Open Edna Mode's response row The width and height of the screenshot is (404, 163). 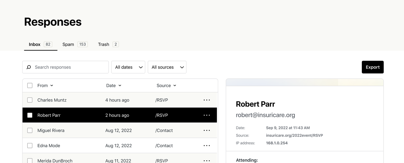point(49,146)
